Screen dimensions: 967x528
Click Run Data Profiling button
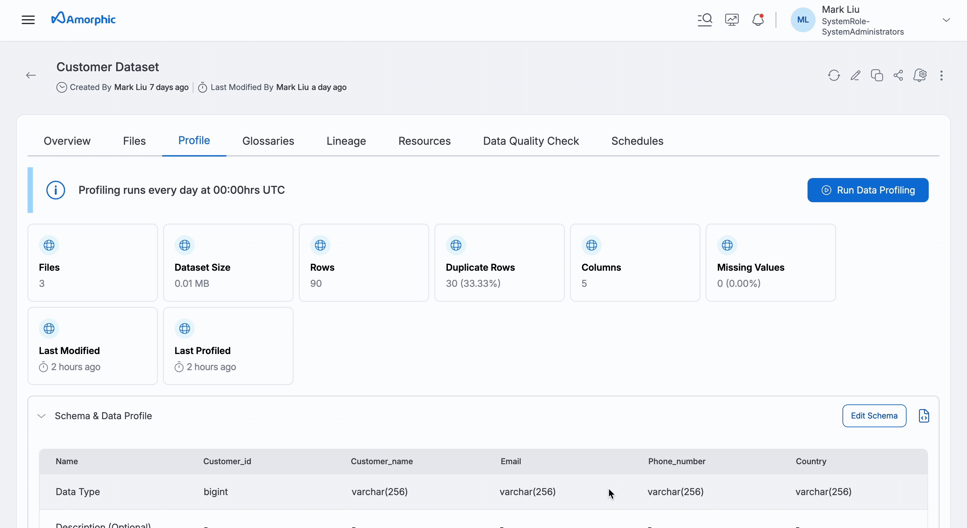point(868,190)
